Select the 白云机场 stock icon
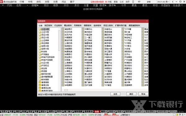Screen dimensions: 186x116 point(63,32)
